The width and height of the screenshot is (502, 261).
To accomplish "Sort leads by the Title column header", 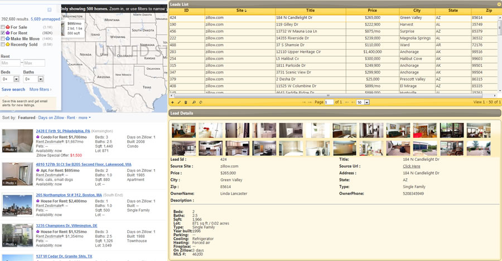I will click(310, 11).
